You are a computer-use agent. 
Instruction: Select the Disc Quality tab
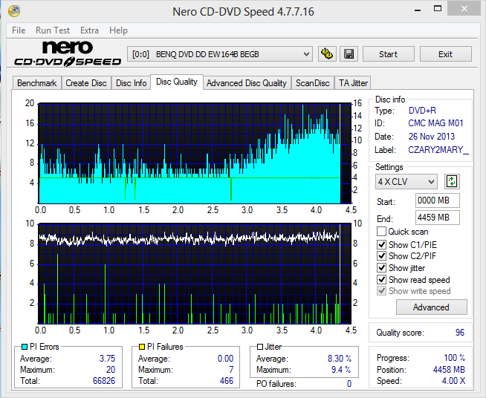coord(177,82)
